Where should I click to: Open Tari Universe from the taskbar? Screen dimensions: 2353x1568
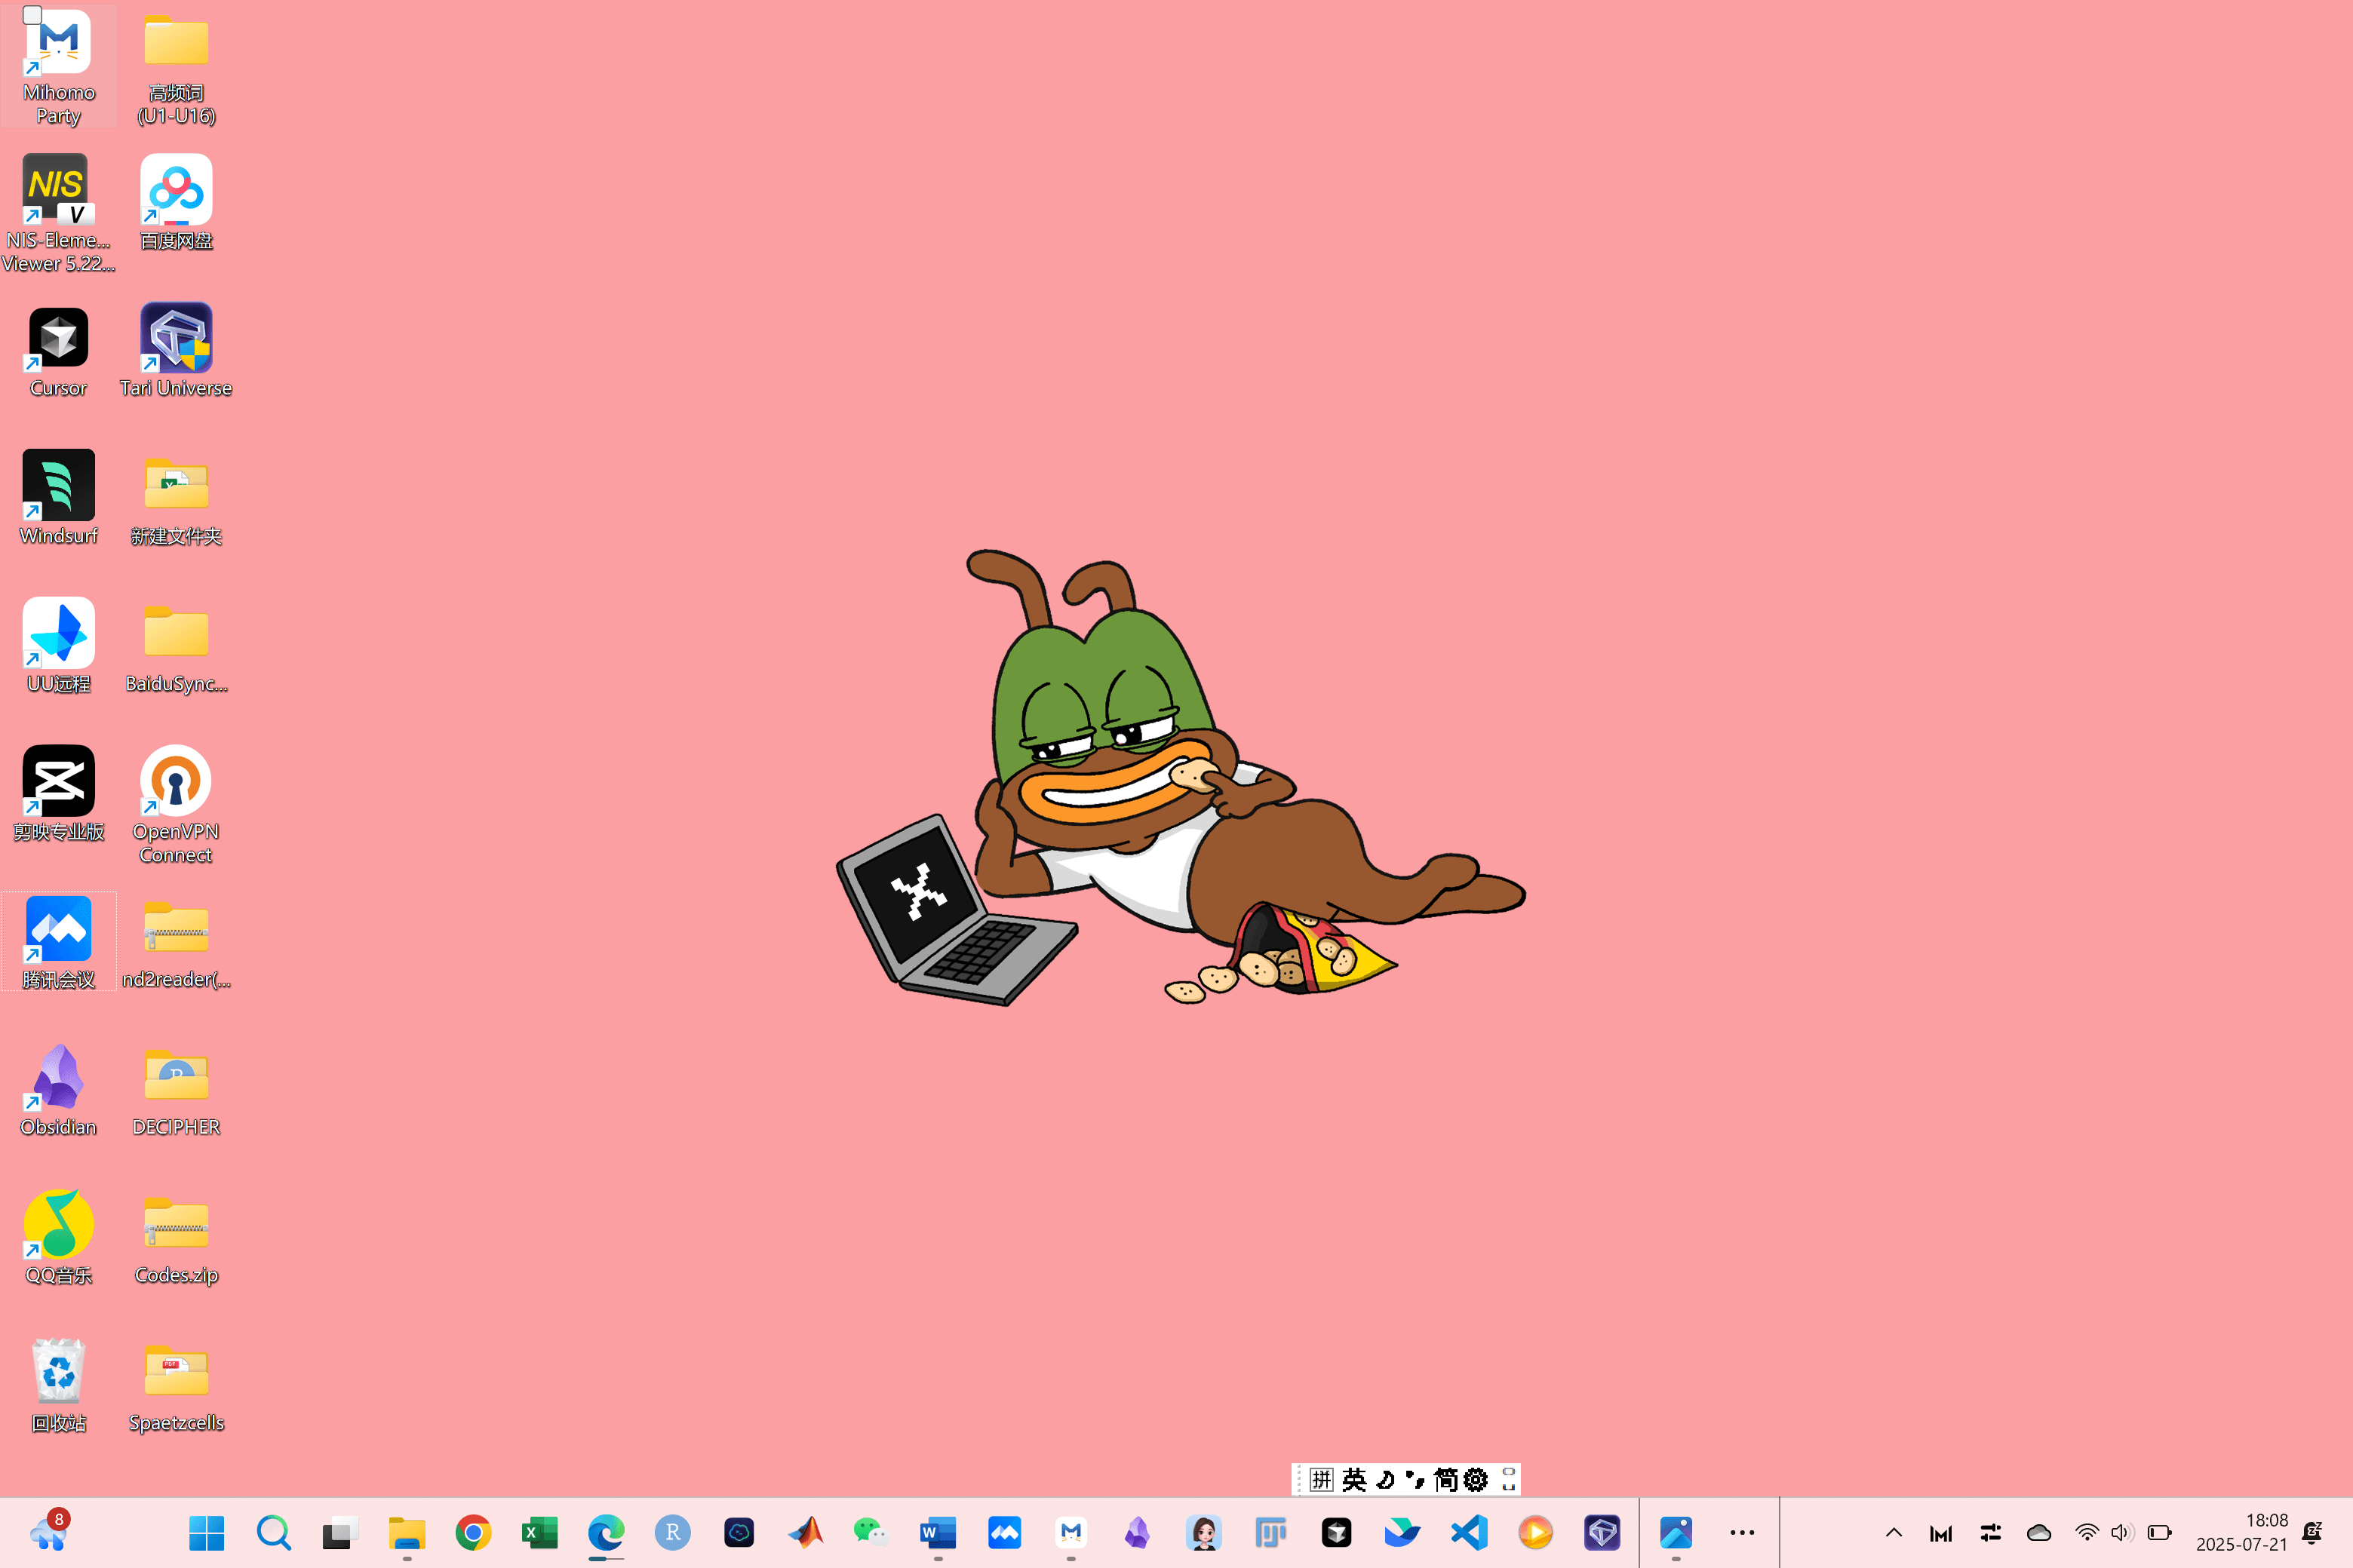click(1602, 1532)
